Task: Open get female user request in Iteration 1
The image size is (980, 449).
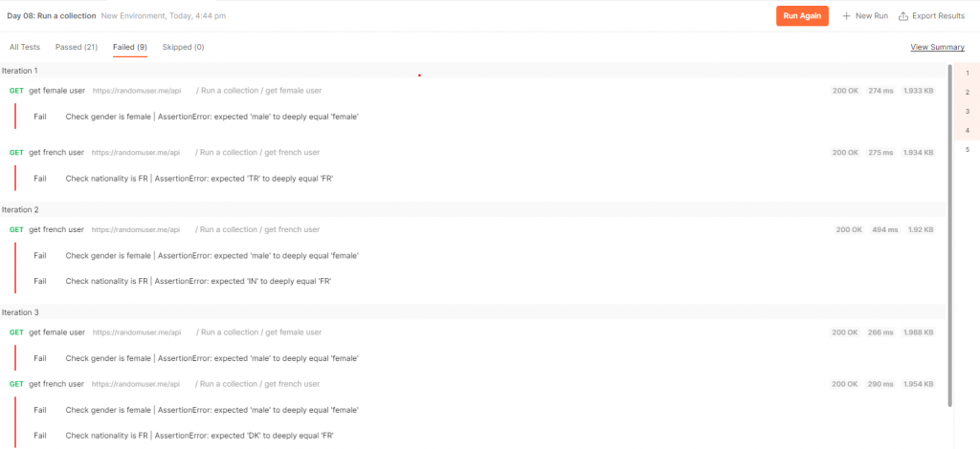Action: click(x=56, y=91)
